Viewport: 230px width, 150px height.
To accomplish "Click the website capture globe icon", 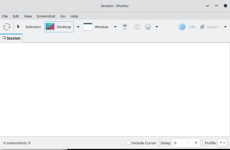I will pos(148,27).
